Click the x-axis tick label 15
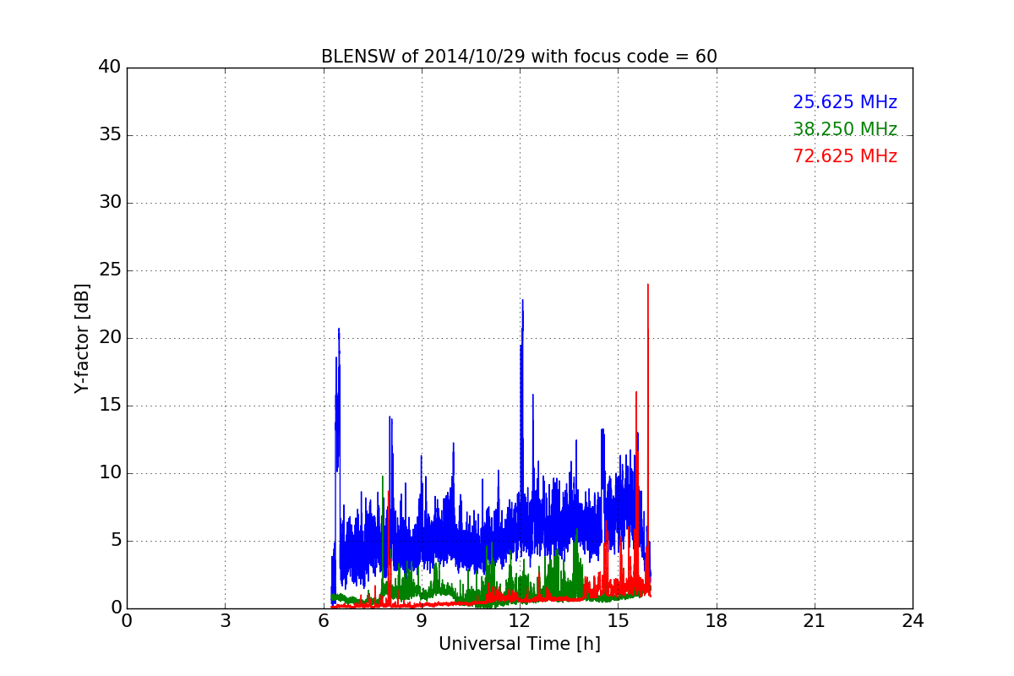Viewport: 1014px width, 676px height. pos(618,621)
